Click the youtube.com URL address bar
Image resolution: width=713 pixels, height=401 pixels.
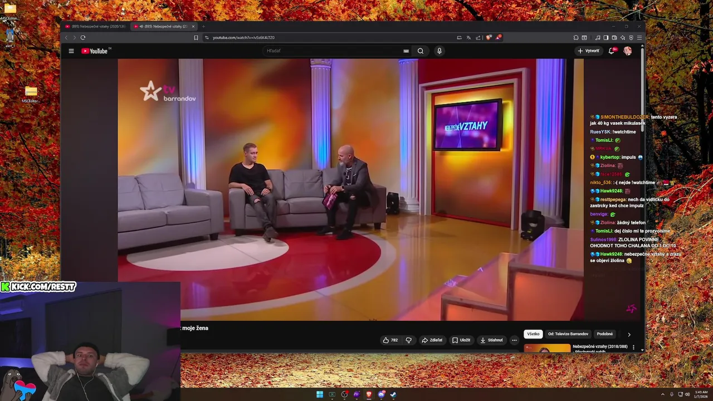point(329,37)
